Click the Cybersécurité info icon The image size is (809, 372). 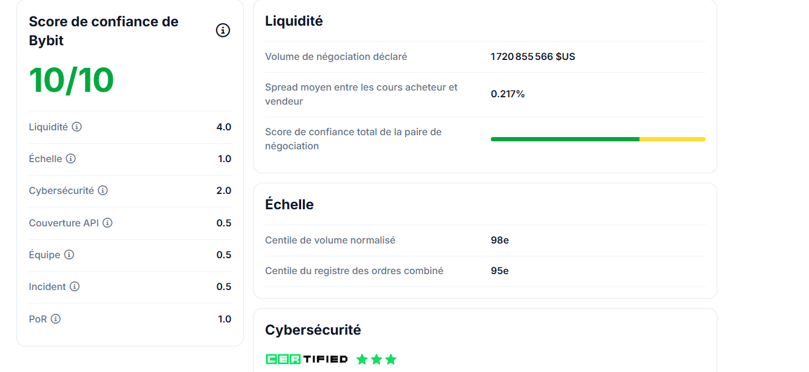(x=104, y=191)
